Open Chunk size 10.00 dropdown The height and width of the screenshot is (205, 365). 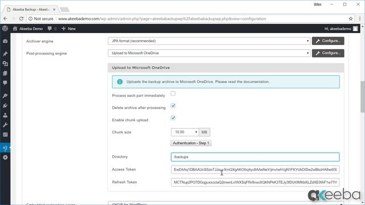(x=185, y=132)
